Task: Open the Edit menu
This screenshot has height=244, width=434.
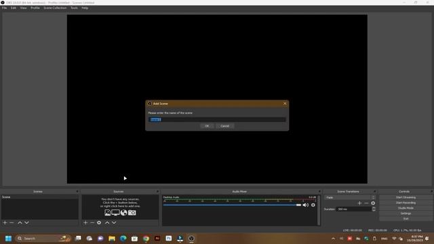Action: coord(14,8)
